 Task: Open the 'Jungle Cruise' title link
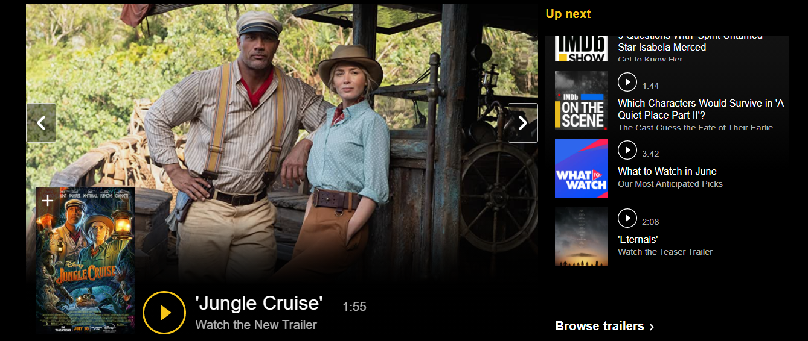(258, 303)
